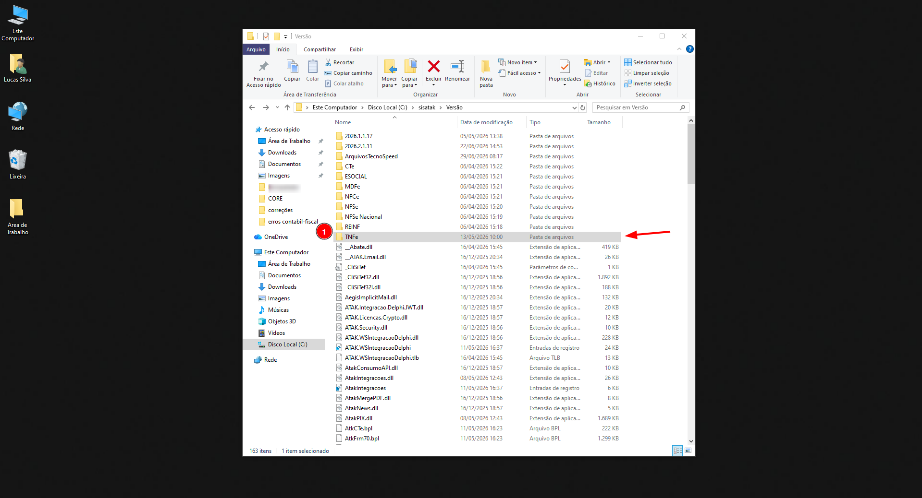Switch to the Compartilhar tab
The image size is (922, 498).
click(x=320, y=49)
